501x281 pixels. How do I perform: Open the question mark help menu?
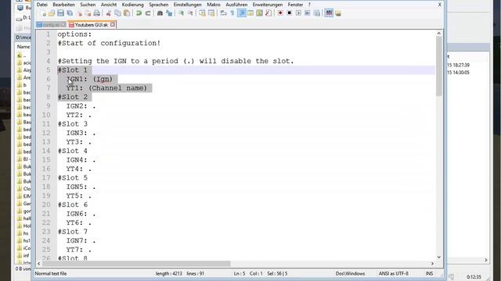point(309,5)
